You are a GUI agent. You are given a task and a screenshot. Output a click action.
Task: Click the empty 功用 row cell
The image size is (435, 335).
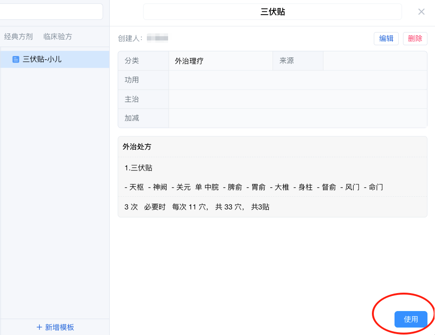coord(298,80)
